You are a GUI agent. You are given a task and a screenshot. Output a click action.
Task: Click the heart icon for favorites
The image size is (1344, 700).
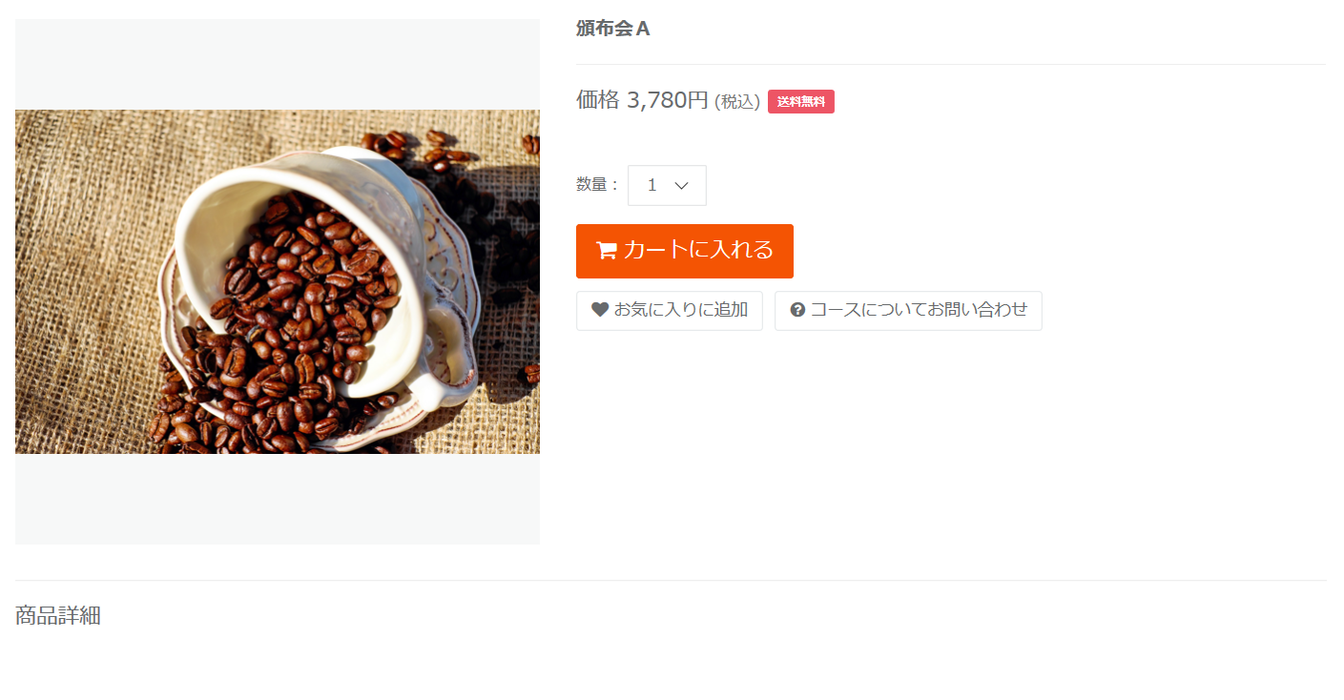(x=600, y=310)
